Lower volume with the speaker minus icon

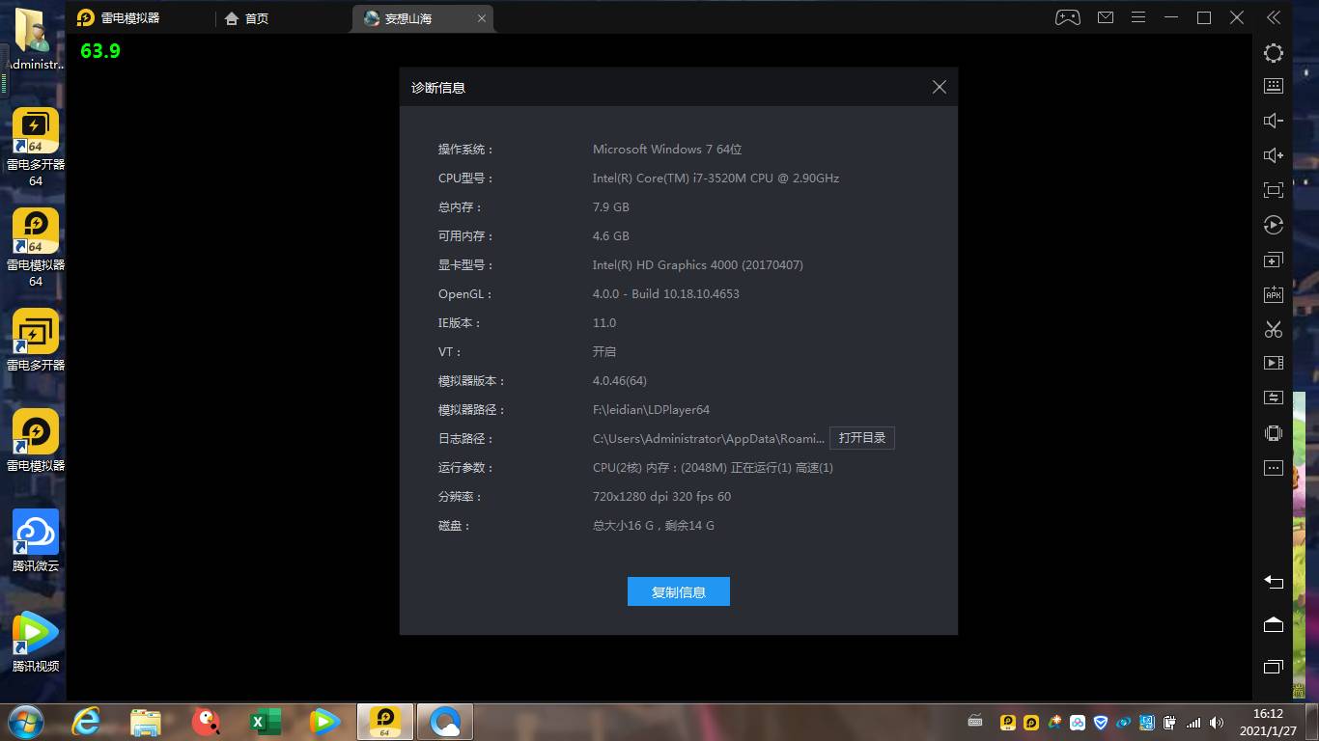coord(1274,121)
